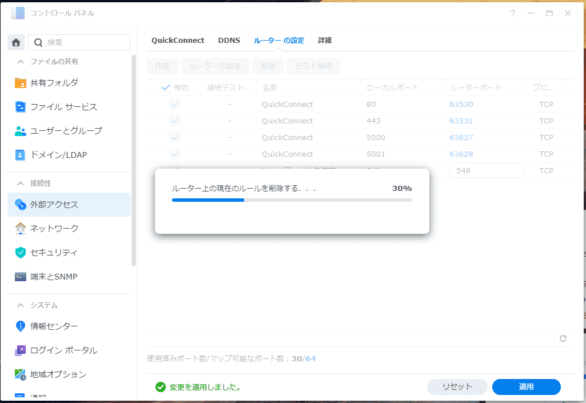Click the 変更を適用しました status message

tap(205, 388)
